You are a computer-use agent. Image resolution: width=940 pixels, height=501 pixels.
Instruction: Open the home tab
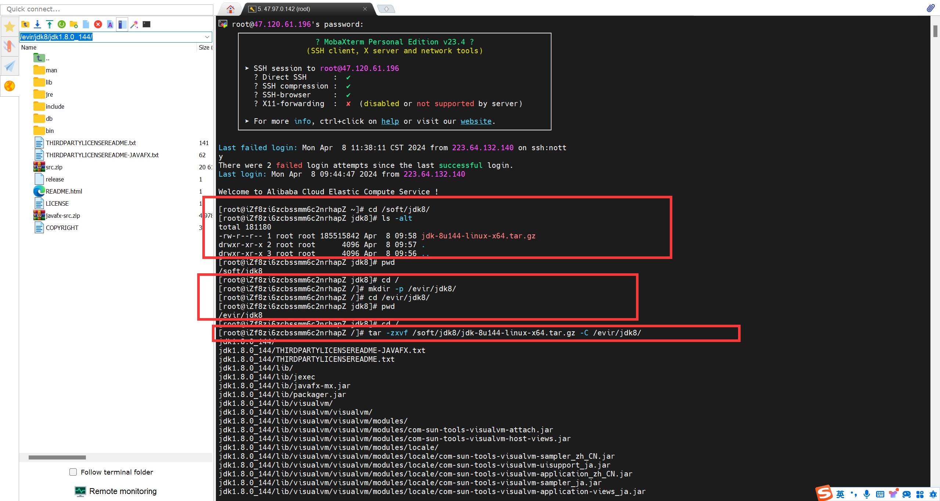pos(231,9)
